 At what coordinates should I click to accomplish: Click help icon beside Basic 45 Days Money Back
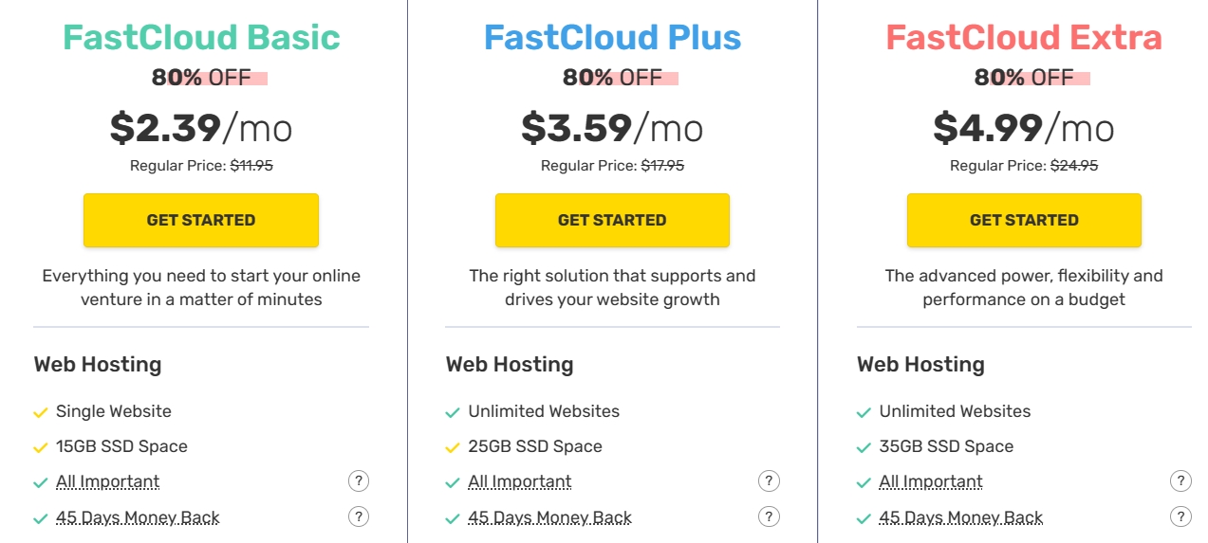pyautogui.click(x=358, y=516)
